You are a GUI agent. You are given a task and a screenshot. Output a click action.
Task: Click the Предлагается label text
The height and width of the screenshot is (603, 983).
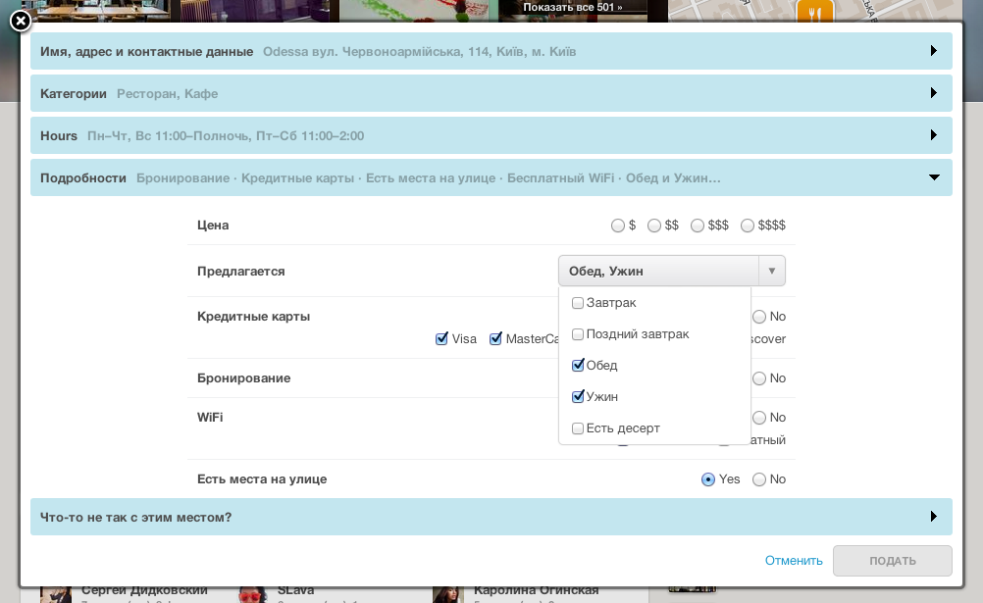point(240,271)
